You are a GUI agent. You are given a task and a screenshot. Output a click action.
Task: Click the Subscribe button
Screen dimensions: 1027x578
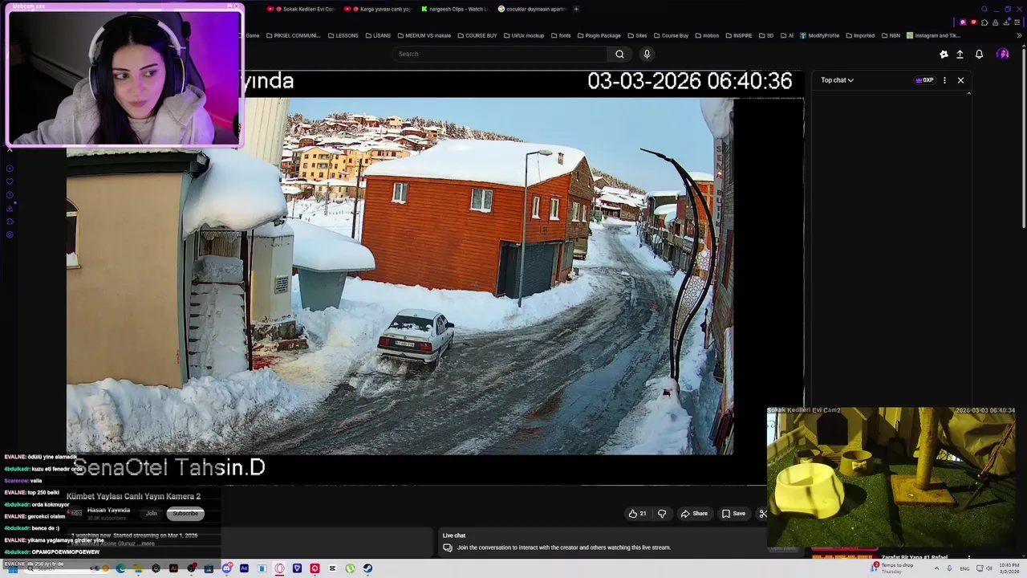click(185, 514)
